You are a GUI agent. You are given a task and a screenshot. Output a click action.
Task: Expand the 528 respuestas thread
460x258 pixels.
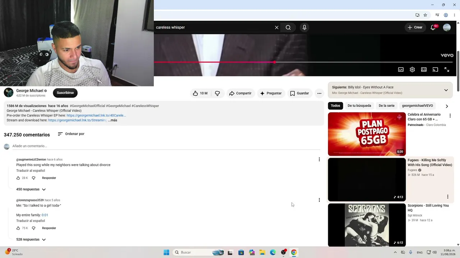click(x=31, y=239)
